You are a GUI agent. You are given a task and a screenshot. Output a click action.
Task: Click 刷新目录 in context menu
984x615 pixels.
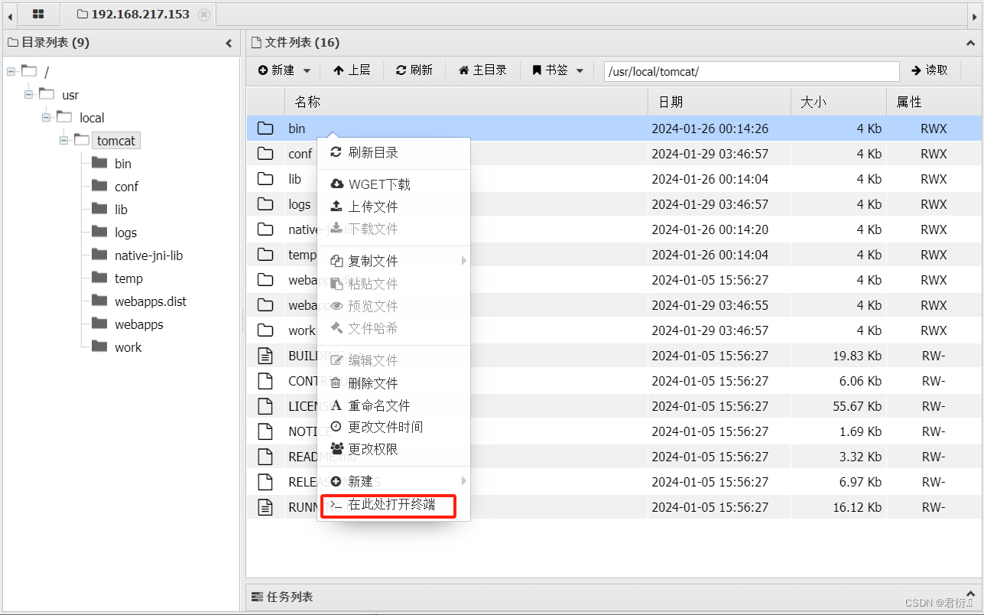coord(394,153)
